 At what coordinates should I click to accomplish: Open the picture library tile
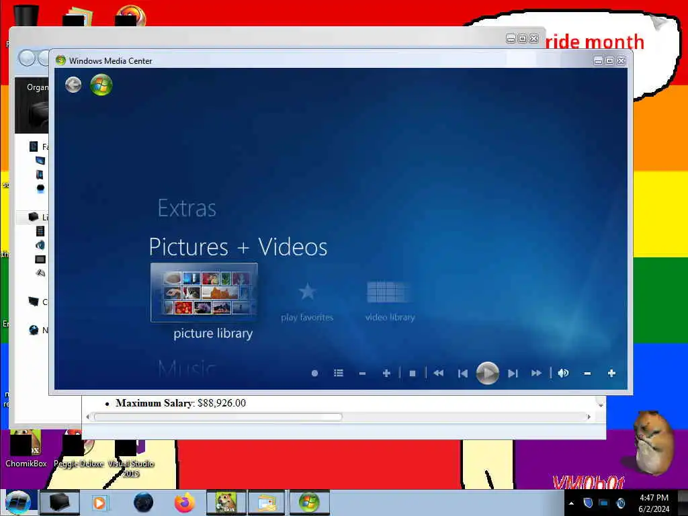point(204,292)
